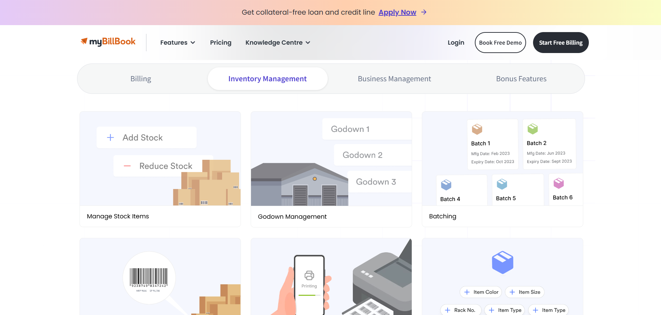
Task: Expand the Features dropdown menu
Action: [177, 43]
